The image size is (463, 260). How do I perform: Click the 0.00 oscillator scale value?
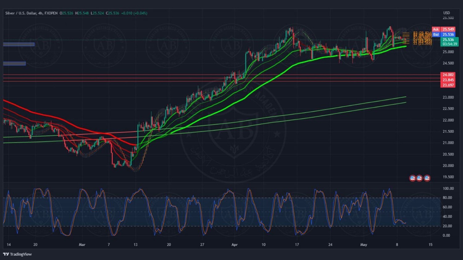(x=446, y=235)
